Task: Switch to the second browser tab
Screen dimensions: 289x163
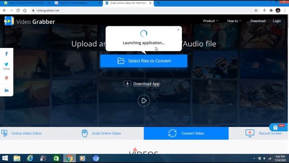Action: (77, 3)
